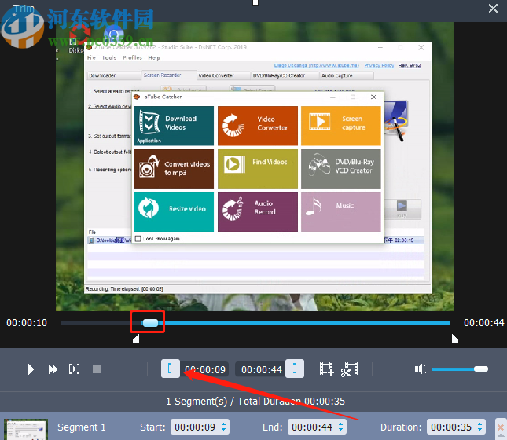Adjust the volume slider
Image resolution: width=507 pixels, height=440 pixels.
[460, 368]
